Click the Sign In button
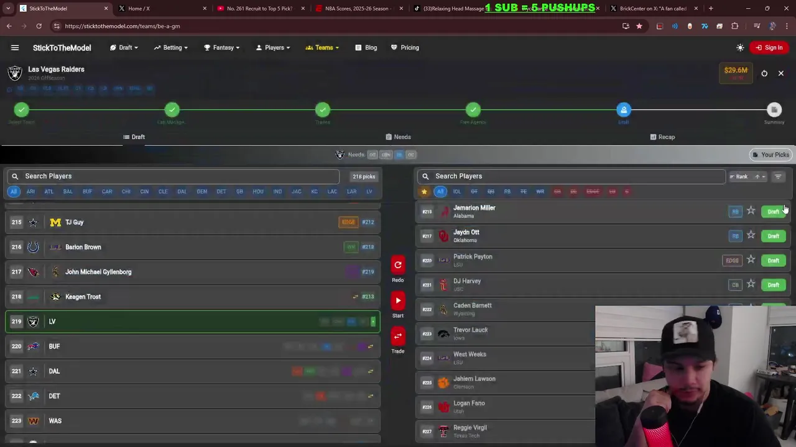Screen dimensions: 796x447 769,48
